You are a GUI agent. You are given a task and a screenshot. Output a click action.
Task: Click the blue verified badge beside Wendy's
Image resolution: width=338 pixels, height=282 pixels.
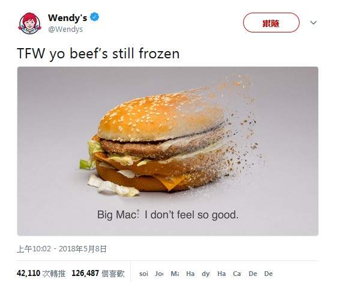(94, 17)
